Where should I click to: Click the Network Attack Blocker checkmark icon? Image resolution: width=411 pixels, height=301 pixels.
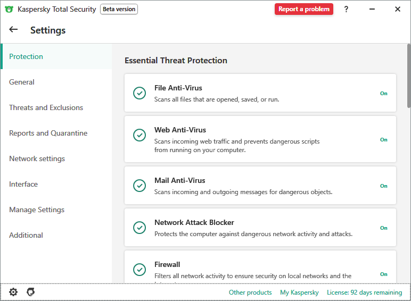click(x=139, y=228)
